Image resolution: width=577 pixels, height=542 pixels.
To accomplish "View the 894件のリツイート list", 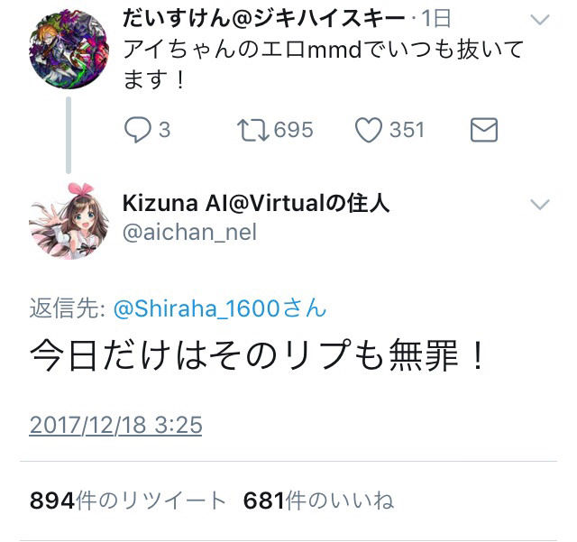I will point(127,501).
